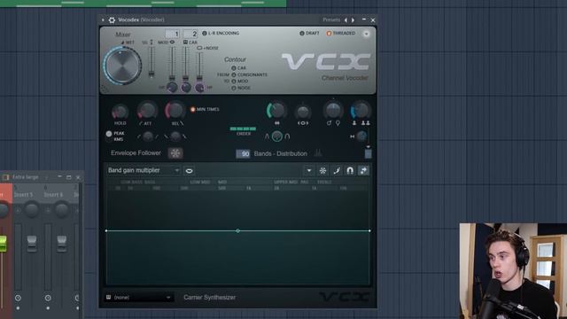Click the Hold knob
This screenshot has width=567, height=319.
120,112
